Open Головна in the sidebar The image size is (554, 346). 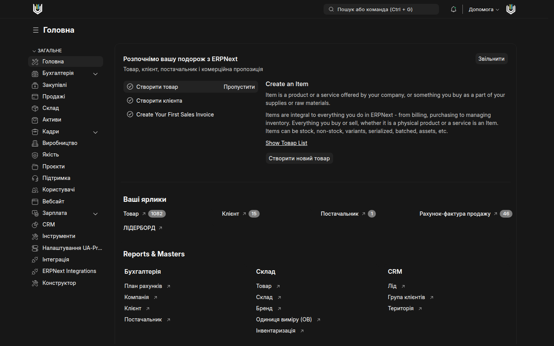tap(66, 62)
